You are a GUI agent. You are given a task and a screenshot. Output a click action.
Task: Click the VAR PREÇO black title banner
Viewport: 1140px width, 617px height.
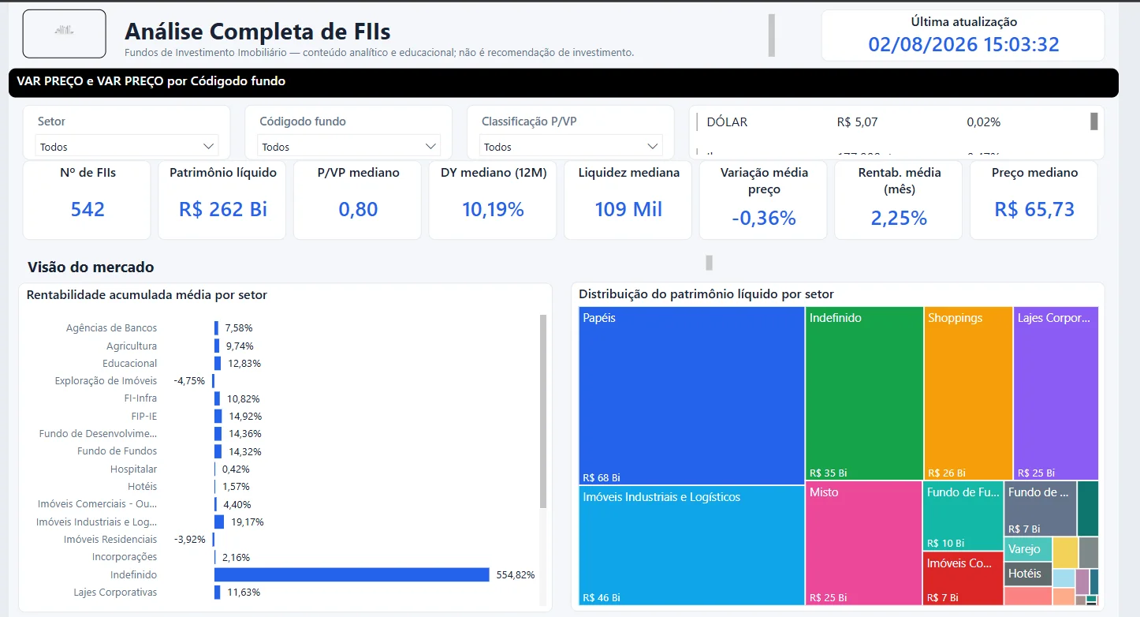point(563,82)
